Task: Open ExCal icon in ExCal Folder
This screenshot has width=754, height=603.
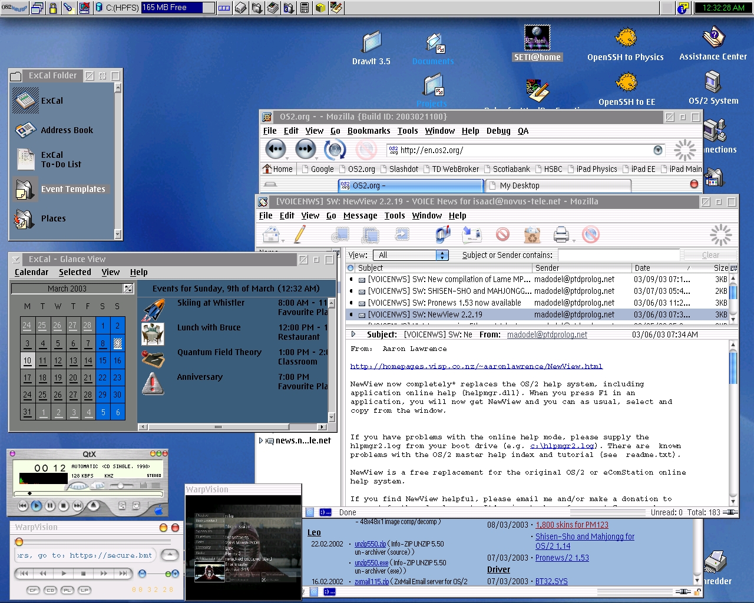Action: coord(25,101)
